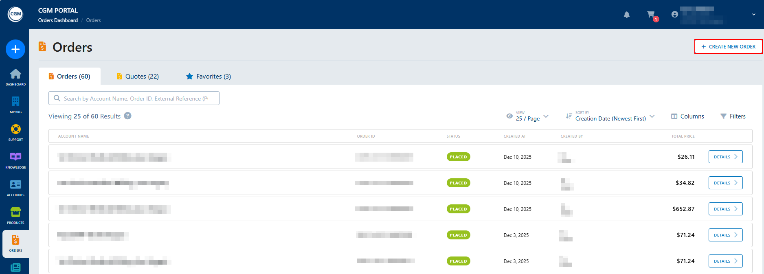
Task: Switch to the Quotes (22) tab
Action: coord(138,77)
